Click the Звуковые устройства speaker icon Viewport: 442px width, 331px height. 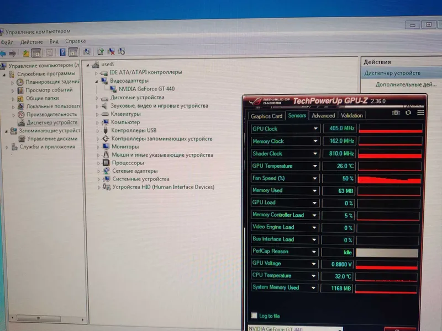(104, 106)
